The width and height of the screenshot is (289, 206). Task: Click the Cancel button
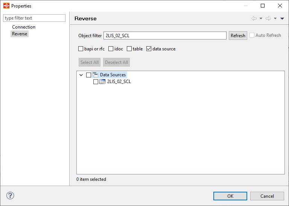(267, 196)
